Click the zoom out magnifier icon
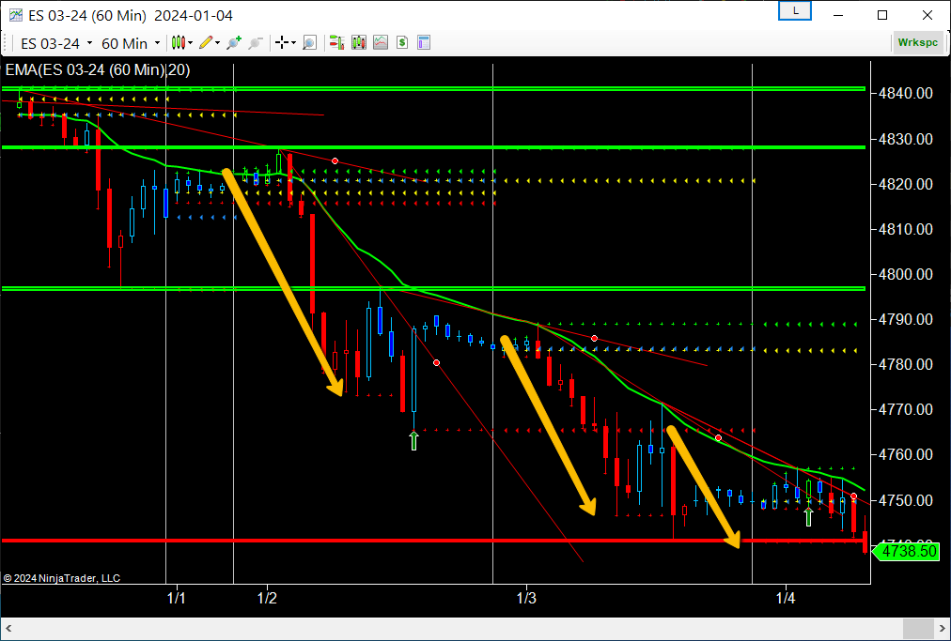951x641 pixels. tap(256, 42)
